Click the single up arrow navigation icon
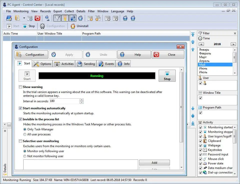Image resolution: width=240 pixels, height=184 pixels. pyautogui.click(x=193, y=49)
